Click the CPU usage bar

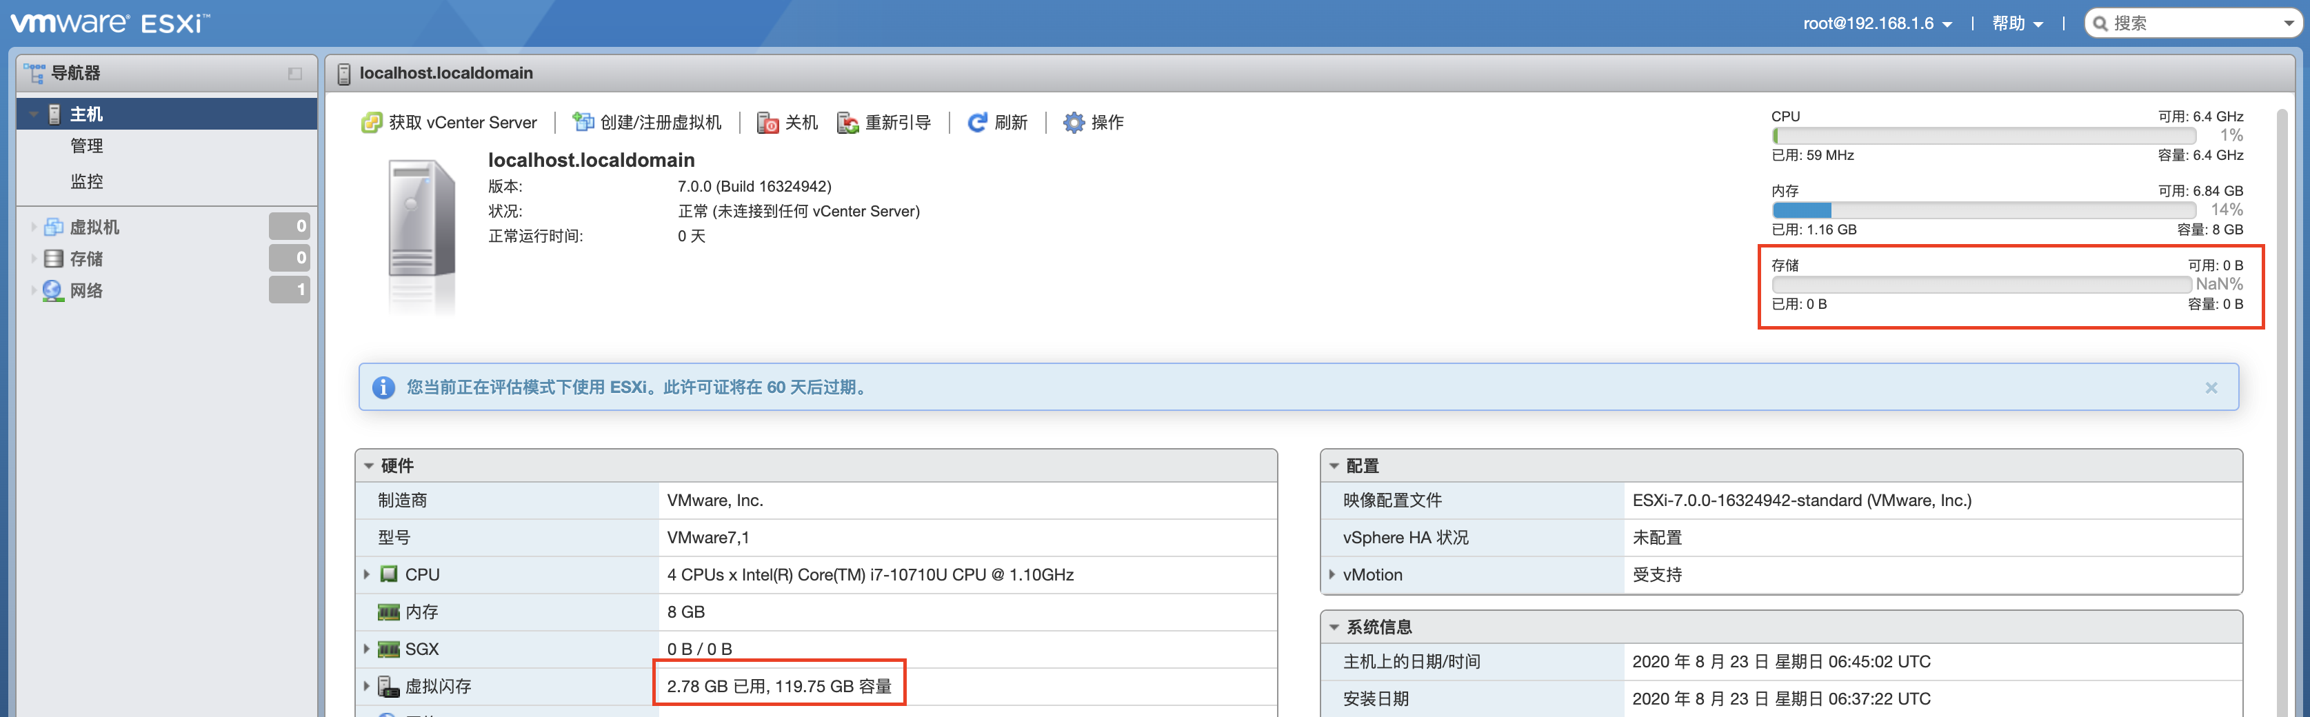(1984, 135)
